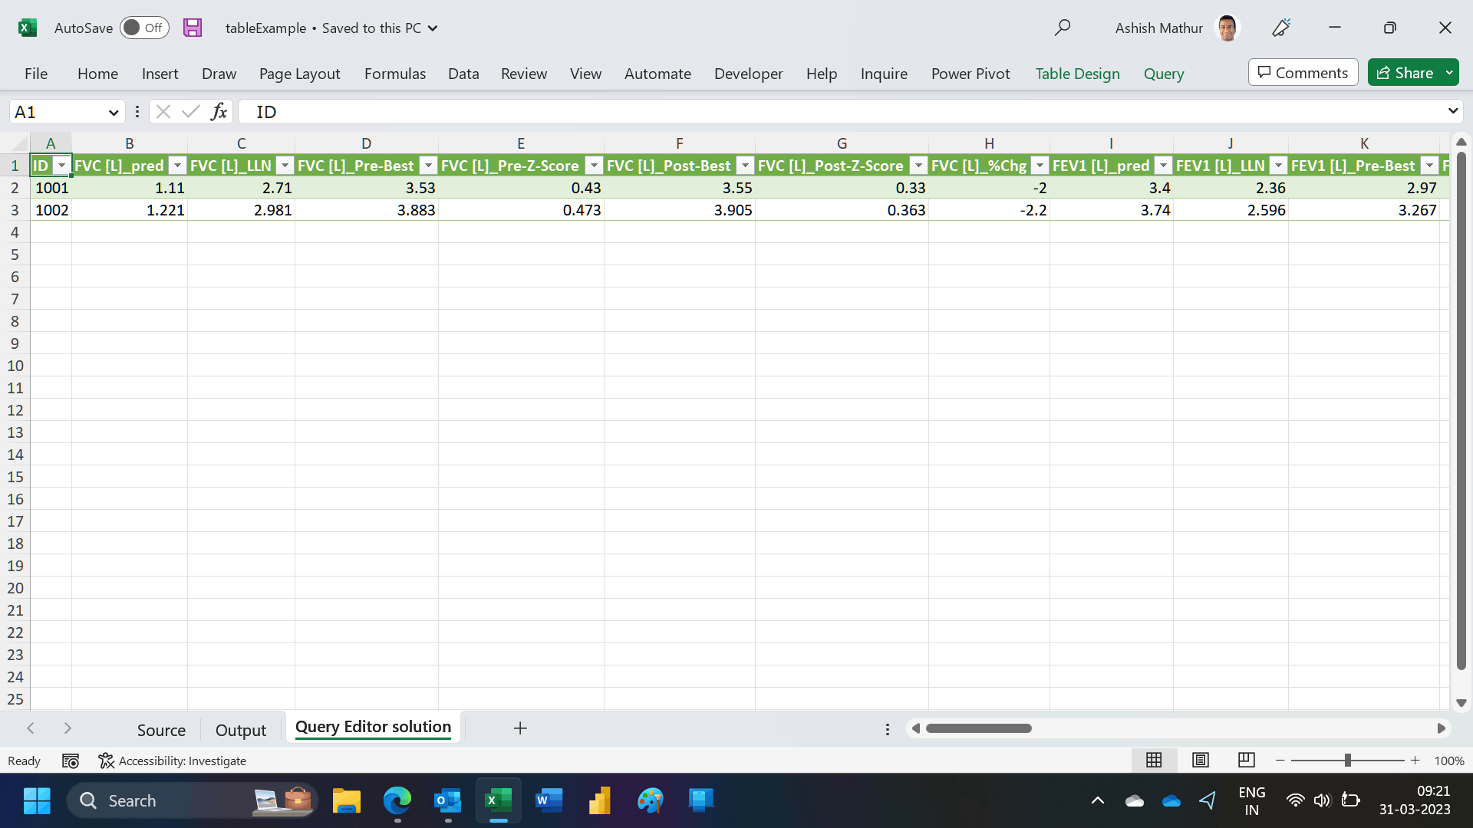Click the Share button
The width and height of the screenshot is (1473, 828).
pos(1405,73)
